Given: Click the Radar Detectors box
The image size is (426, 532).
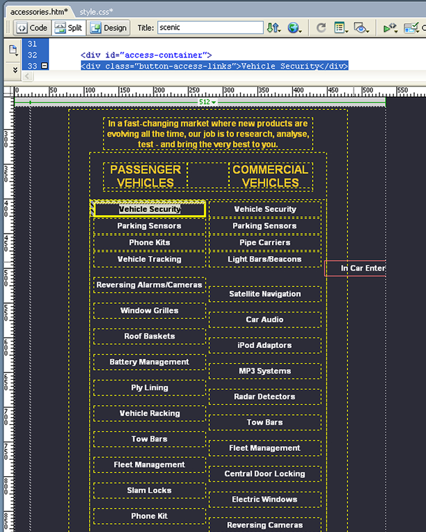Looking at the screenshot, I should click(x=265, y=397).
